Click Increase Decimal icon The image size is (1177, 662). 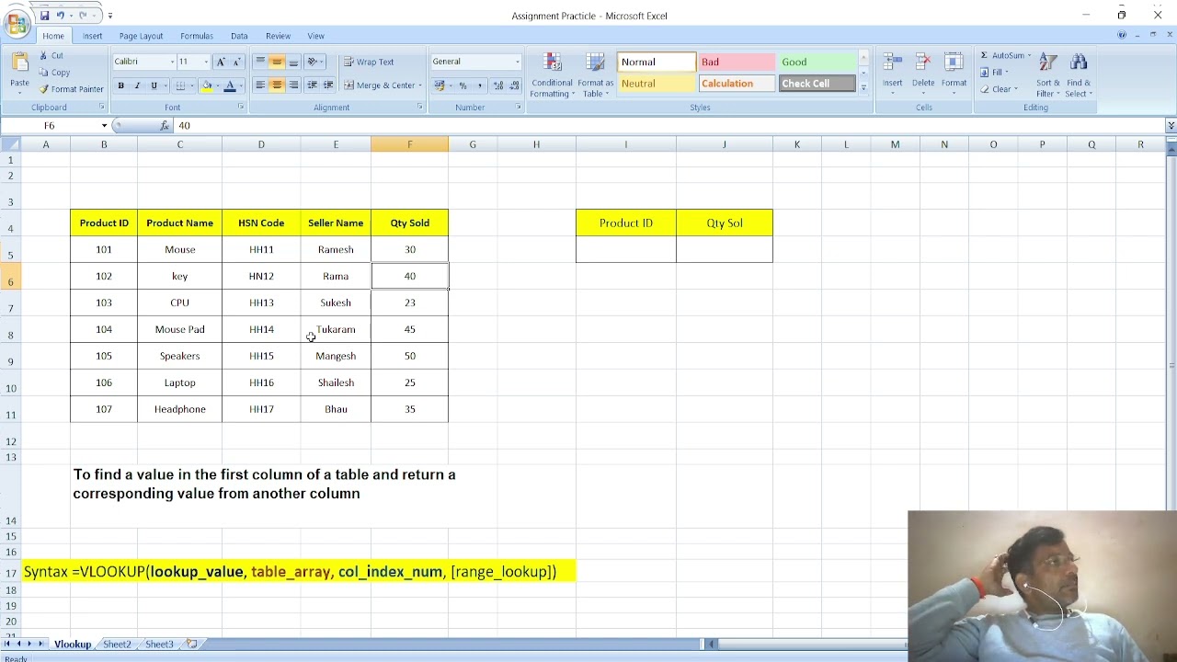coord(497,86)
